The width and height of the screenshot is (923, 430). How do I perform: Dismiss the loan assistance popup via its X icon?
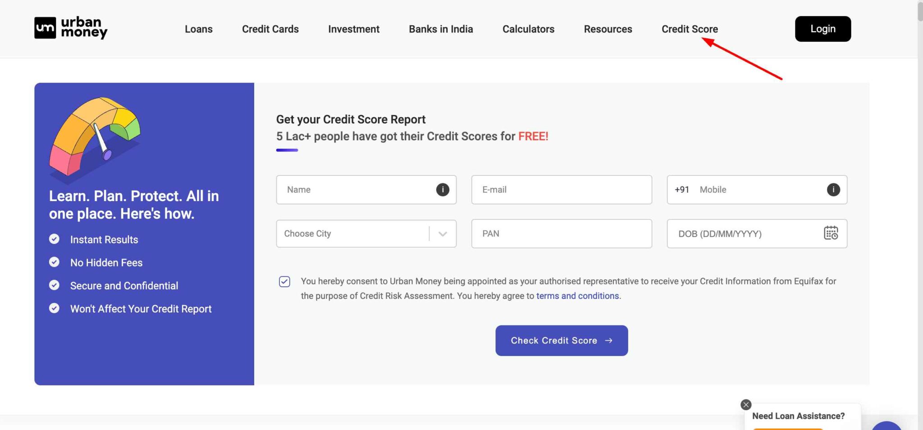746,404
